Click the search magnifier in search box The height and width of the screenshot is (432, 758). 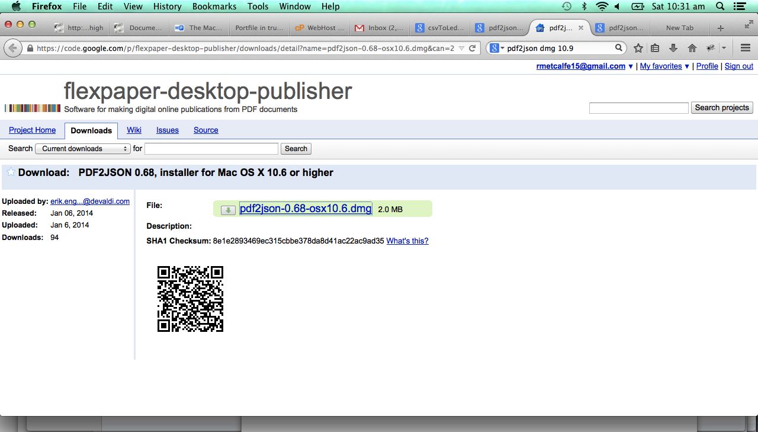coord(619,48)
